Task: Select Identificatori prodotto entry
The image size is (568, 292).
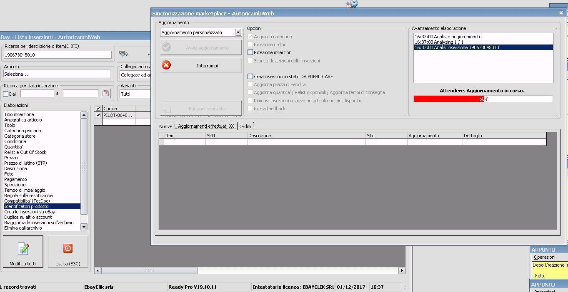Action: click(42, 206)
